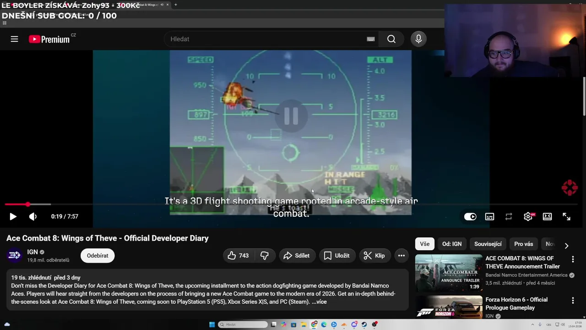Open Google Chrome on the taskbar
This screenshot has height=330, width=586.
tap(314, 324)
